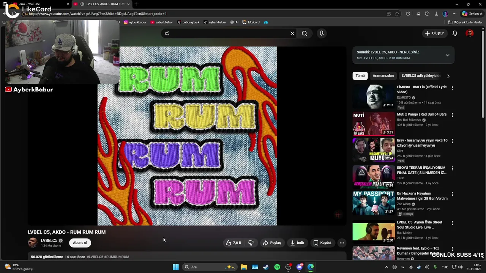Open options menu for LVBEL C5 Aynen Öyle video
The width and height of the screenshot is (486, 273).
click(x=452, y=223)
